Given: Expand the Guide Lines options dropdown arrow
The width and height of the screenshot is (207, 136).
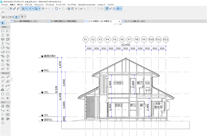Looking at the screenshot, I should click(26, 9).
